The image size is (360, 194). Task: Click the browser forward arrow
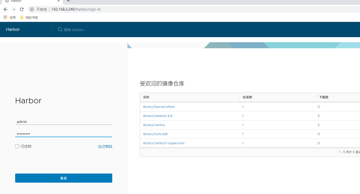coord(14,9)
